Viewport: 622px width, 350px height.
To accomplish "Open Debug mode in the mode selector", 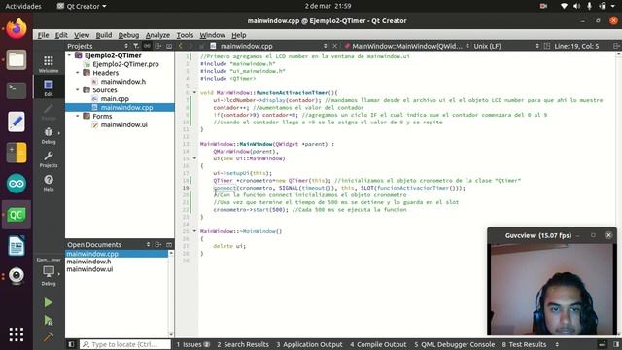I will tap(49, 135).
